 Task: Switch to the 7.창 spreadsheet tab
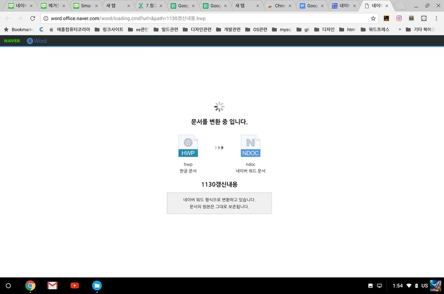[150, 6]
